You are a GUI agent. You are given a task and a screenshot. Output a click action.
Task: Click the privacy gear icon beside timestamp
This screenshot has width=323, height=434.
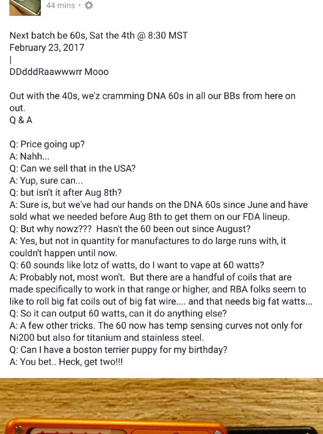click(x=89, y=5)
